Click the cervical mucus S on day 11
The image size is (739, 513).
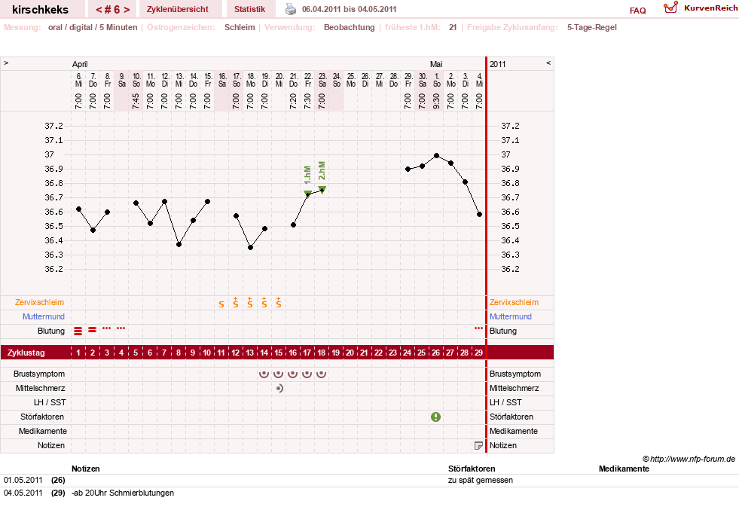pos(221,304)
